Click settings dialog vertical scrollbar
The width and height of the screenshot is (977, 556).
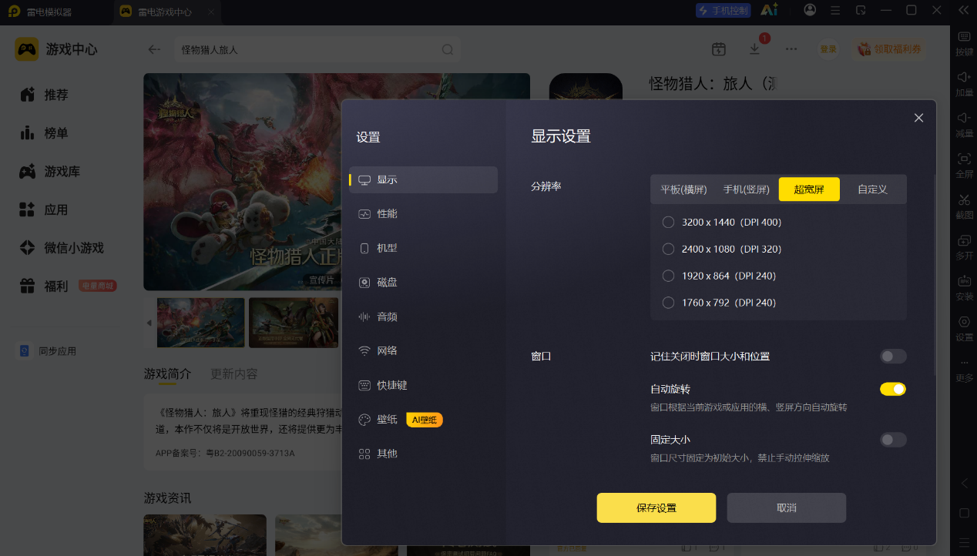pos(935,273)
